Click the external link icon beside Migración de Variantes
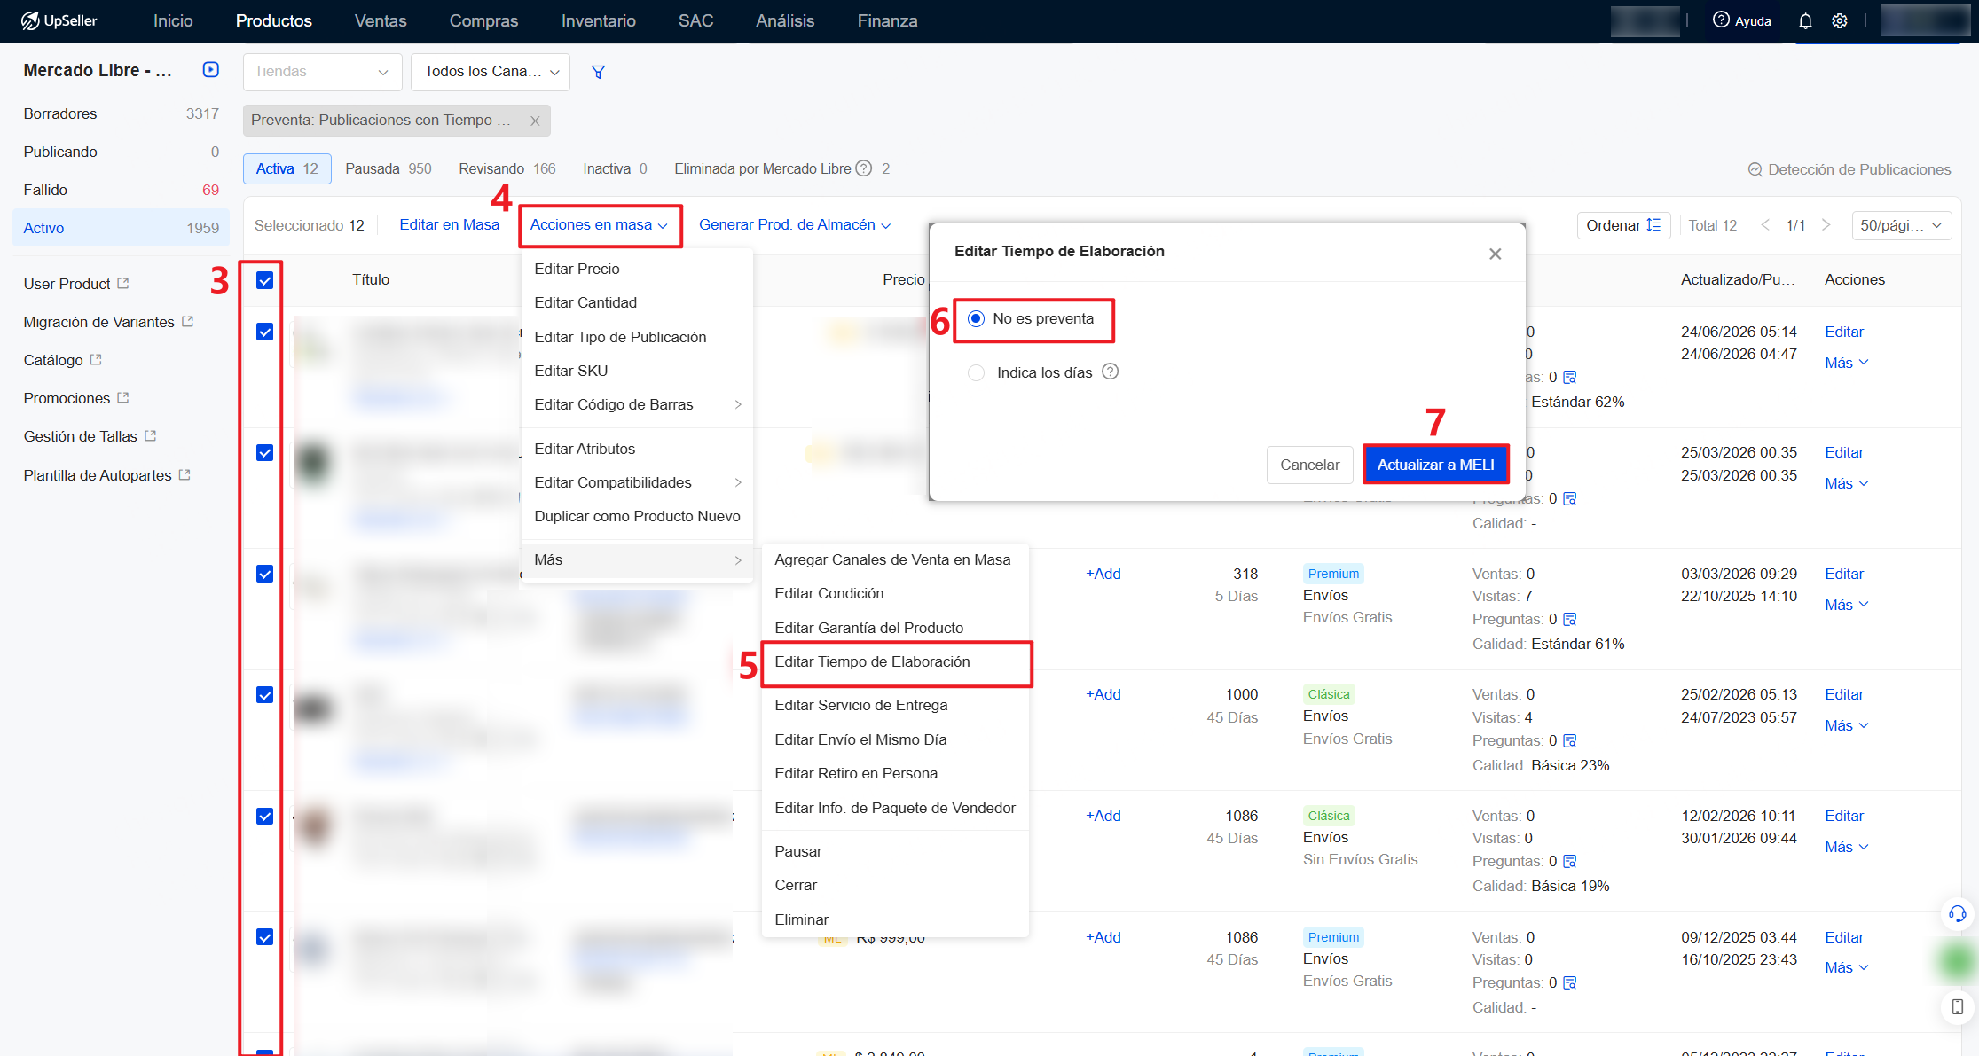The width and height of the screenshot is (1979, 1056). (188, 322)
